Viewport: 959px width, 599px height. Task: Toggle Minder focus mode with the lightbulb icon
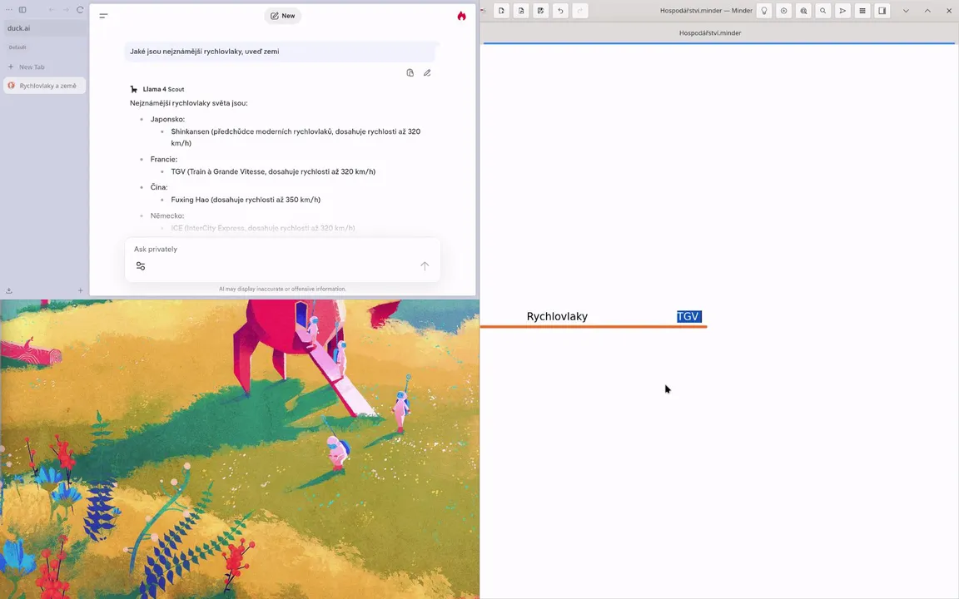coord(764,11)
